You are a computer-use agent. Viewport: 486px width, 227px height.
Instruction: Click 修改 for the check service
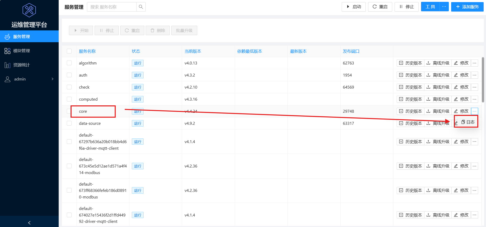(x=461, y=87)
